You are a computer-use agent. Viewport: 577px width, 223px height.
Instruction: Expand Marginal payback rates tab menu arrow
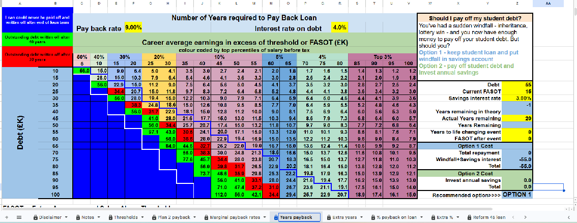tap(265, 217)
